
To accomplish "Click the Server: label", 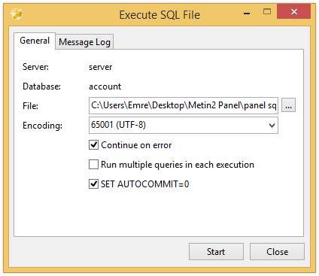I will point(35,67).
